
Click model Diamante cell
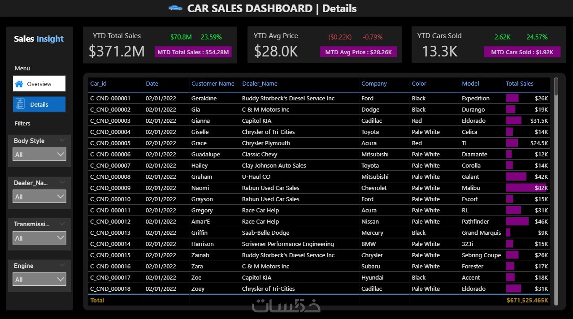pyautogui.click(x=474, y=154)
